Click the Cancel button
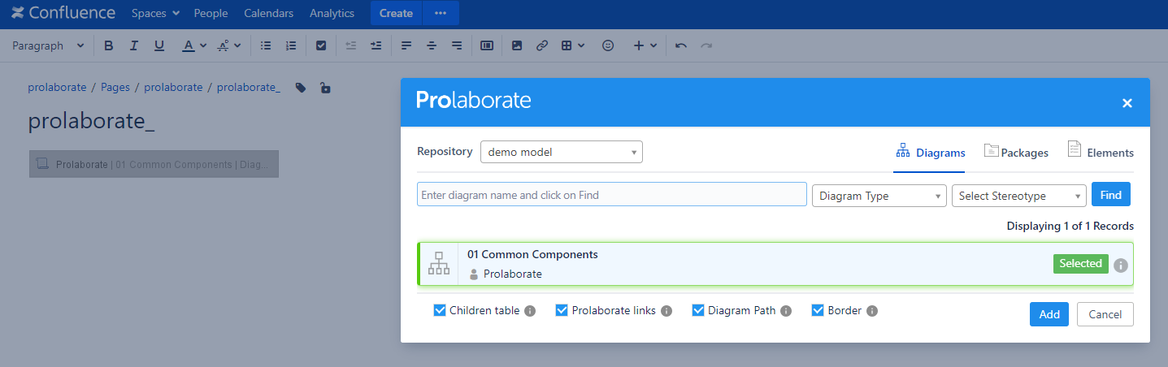1168x367 pixels. [1105, 314]
